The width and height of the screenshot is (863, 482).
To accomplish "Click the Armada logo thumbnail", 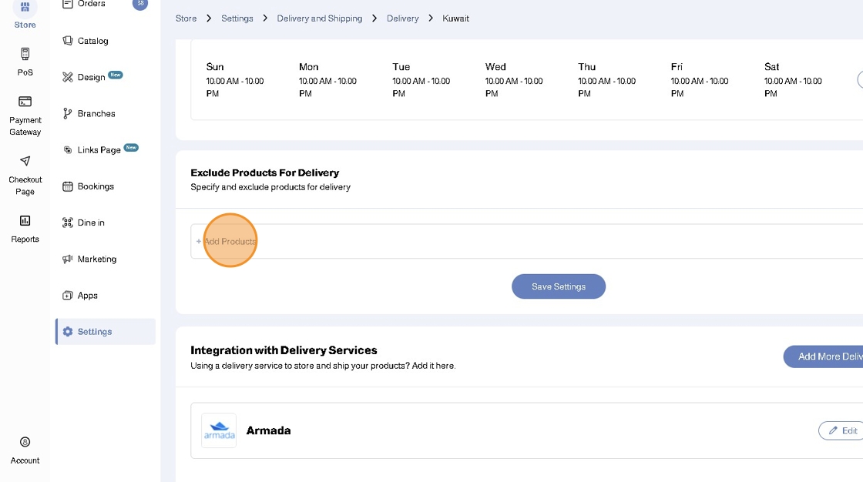I will (219, 430).
